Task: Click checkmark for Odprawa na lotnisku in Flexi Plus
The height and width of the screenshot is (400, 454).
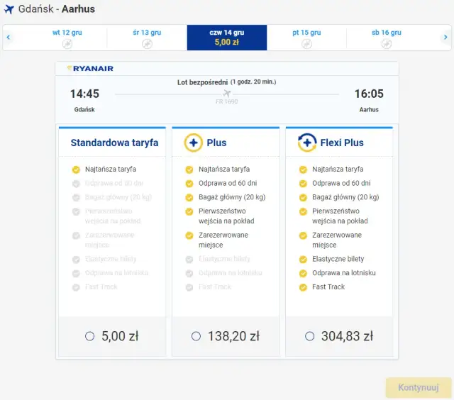Action: (303, 273)
